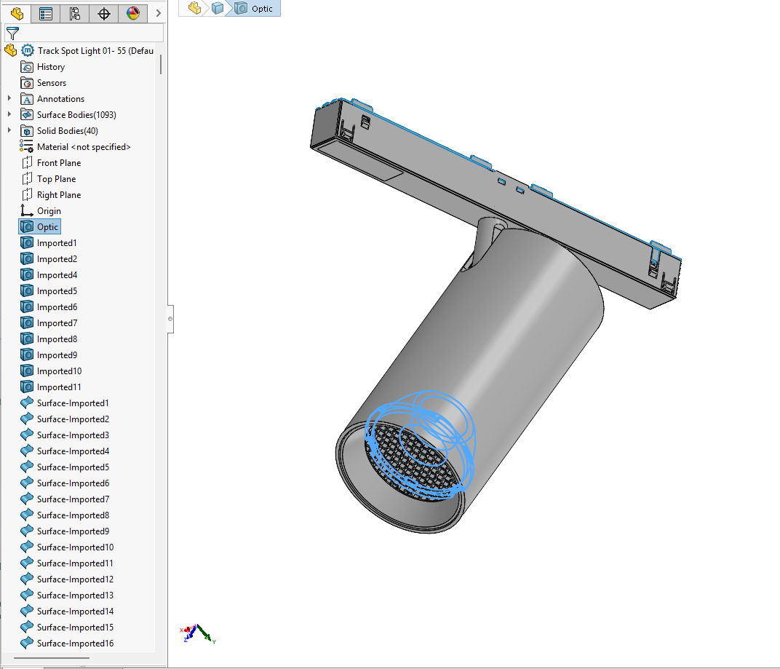Click the History folder icon
Viewport: 780px width, 669px height.
27,67
